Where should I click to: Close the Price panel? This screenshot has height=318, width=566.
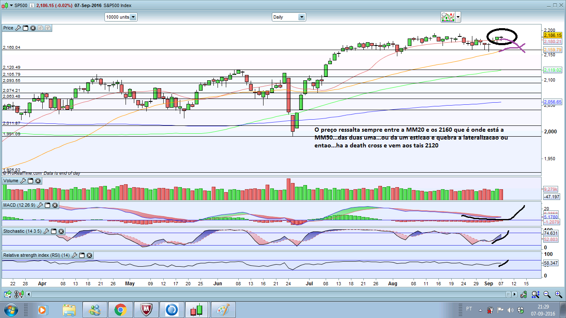click(33, 28)
